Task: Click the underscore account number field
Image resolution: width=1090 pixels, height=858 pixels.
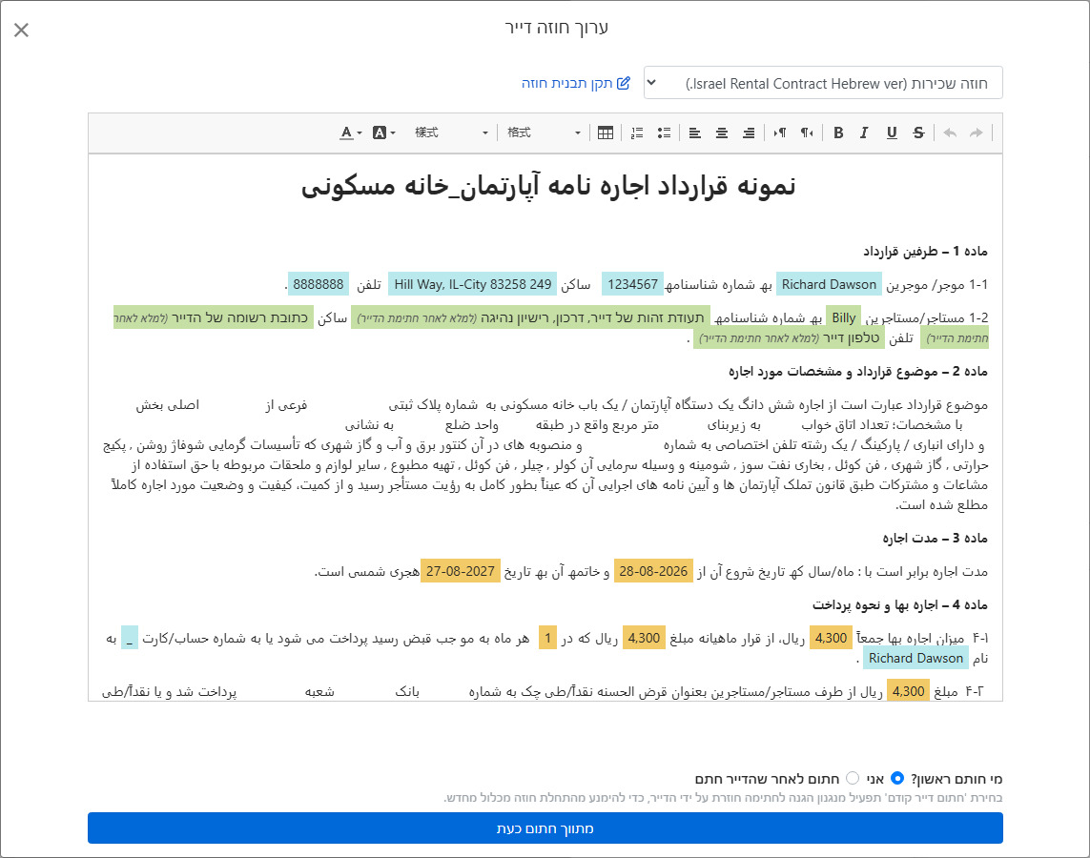Action: pyautogui.click(x=130, y=638)
